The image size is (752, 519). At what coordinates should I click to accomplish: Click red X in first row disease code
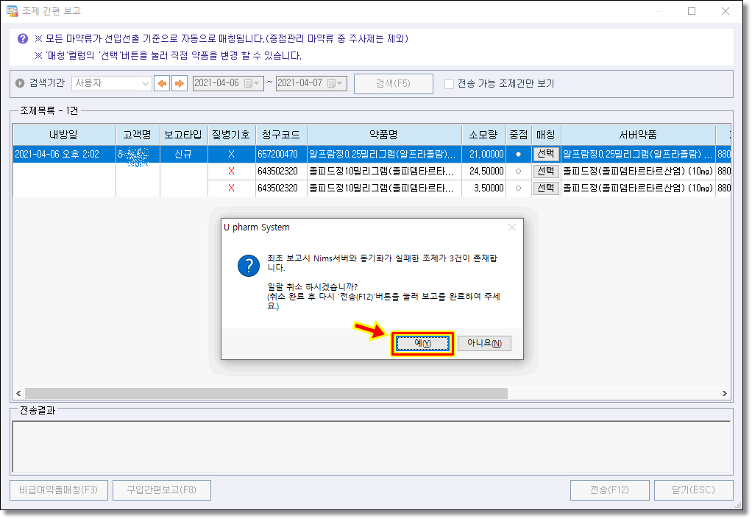tap(231, 154)
